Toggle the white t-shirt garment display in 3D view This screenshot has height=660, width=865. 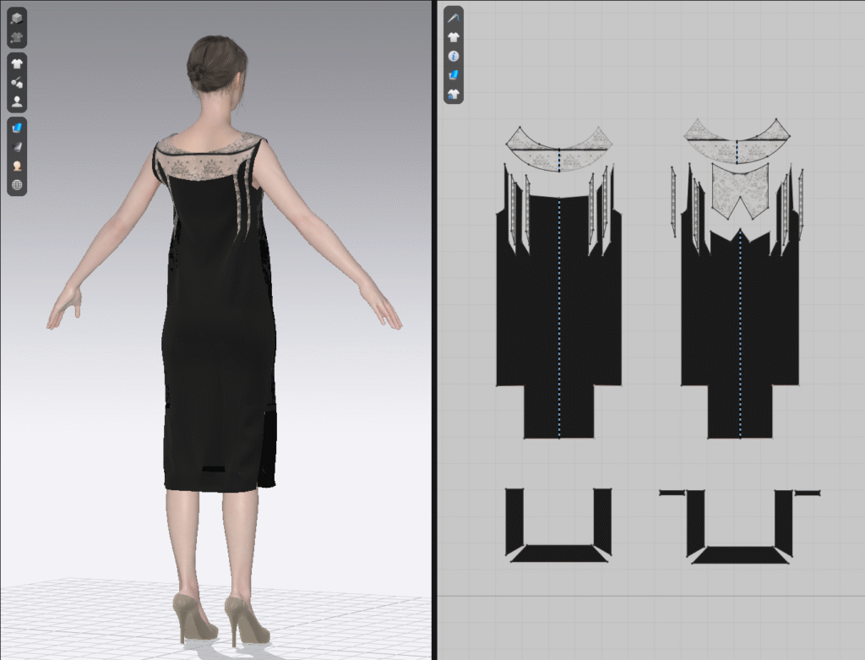click(x=17, y=63)
